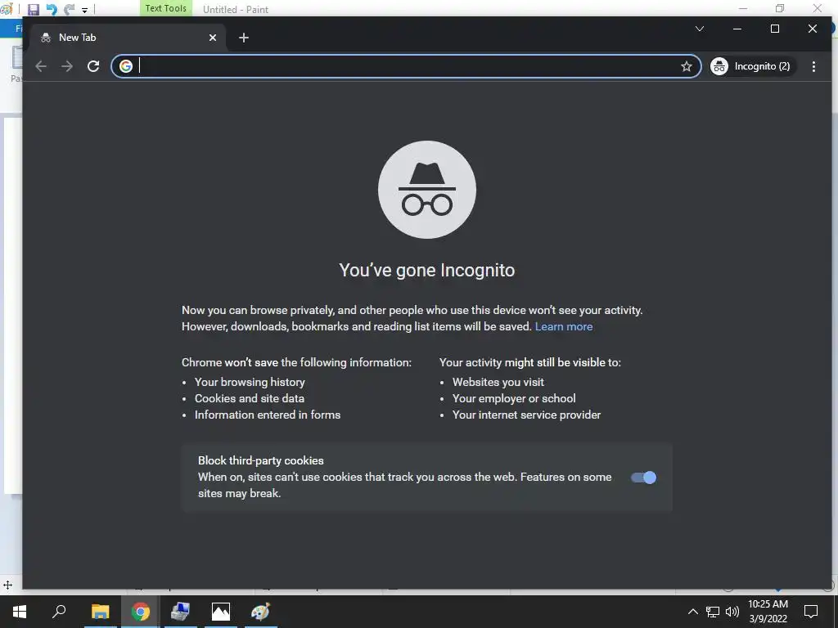The height and width of the screenshot is (628, 838).
Task: Open a new tab with plus button
Action: [x=244, y=38]
